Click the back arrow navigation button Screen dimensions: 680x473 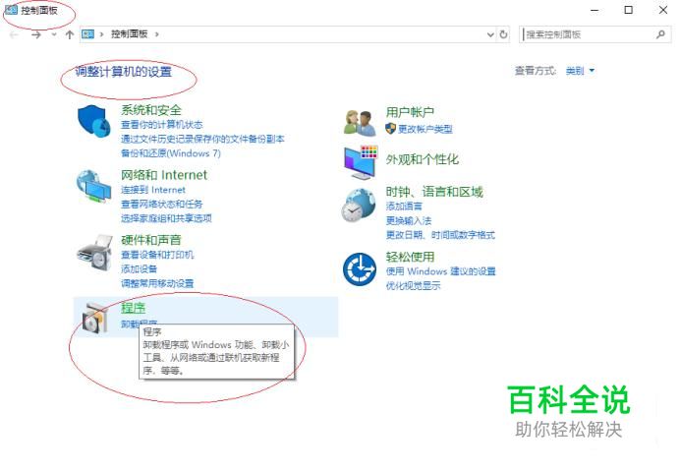14,34
